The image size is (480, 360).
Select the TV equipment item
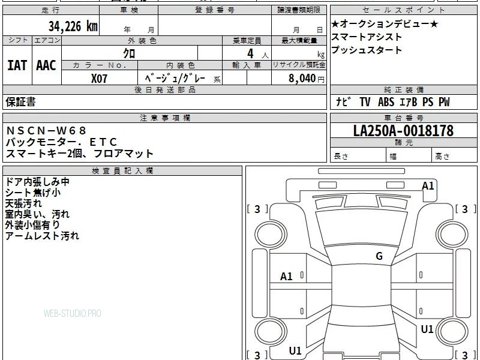pyautogui.click(x=365, y=101)
